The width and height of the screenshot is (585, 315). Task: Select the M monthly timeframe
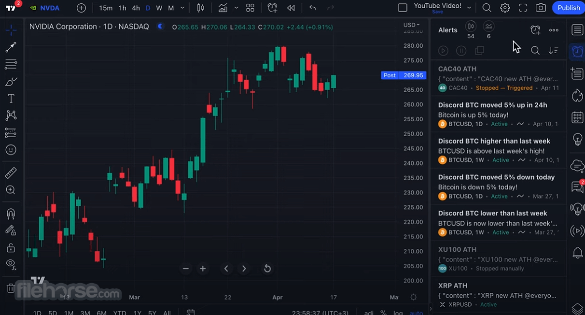pyautogui.click(x=171, y=8)
